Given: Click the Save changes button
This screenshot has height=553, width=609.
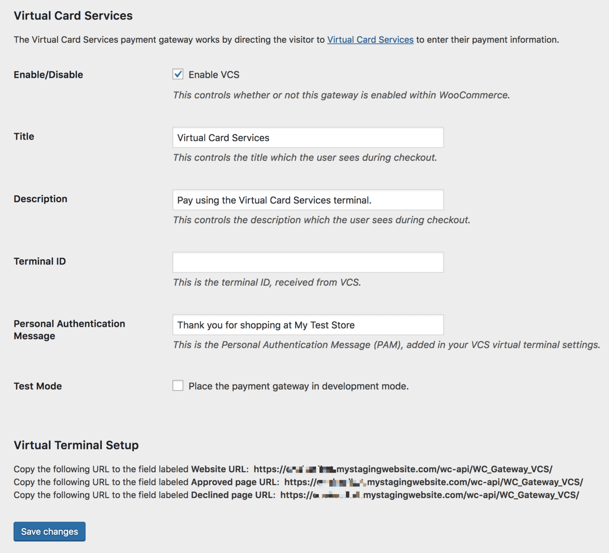Looking at the screenshot, I should [x=49, y=531].
